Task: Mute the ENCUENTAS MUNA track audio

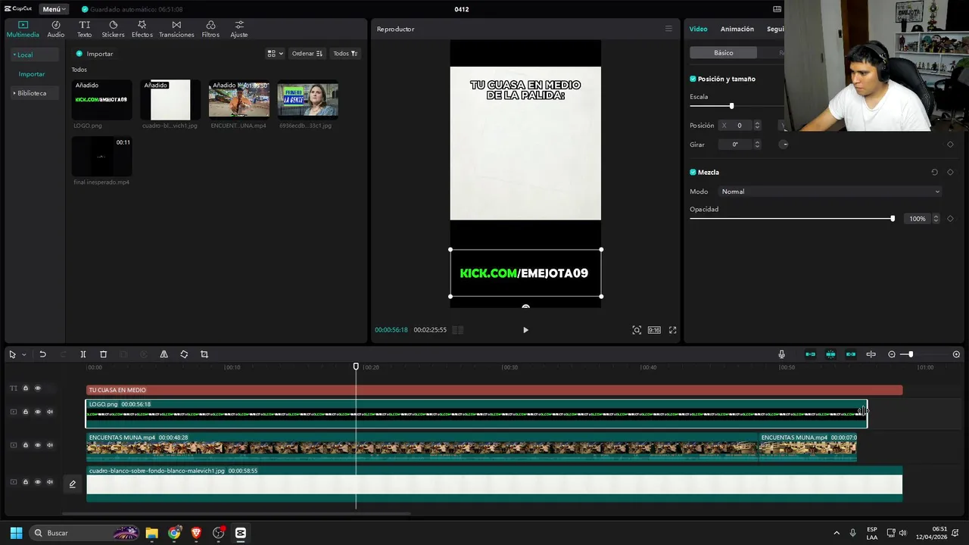Action: coord(50,445)
